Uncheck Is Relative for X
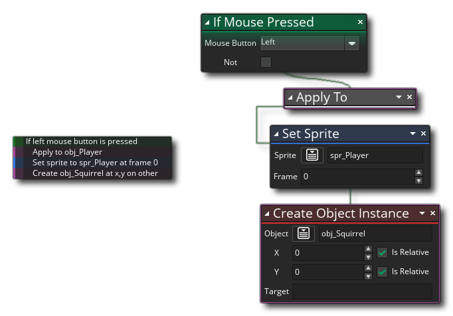The width and height of the screenshot is (453, 316). pos(382,253)
